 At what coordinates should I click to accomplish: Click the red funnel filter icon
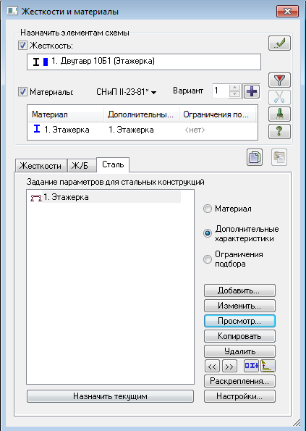pyautogui.click(x=279, y=80)
